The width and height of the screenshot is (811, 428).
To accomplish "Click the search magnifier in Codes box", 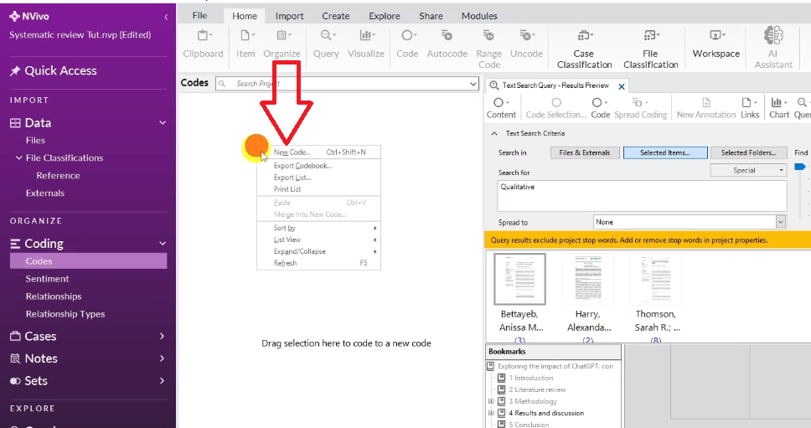I will pyautogui.click(x=222, y=84).
